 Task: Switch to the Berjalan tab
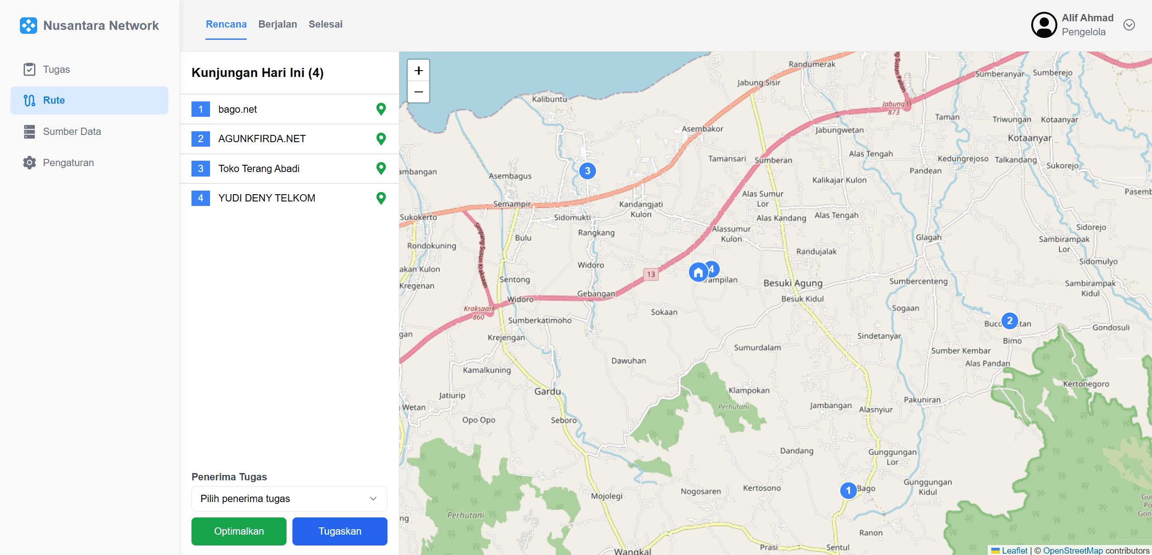(277, 24)
